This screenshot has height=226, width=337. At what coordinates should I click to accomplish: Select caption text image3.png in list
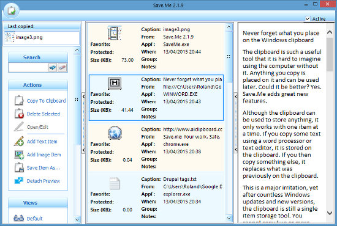(x=176, y=29)
